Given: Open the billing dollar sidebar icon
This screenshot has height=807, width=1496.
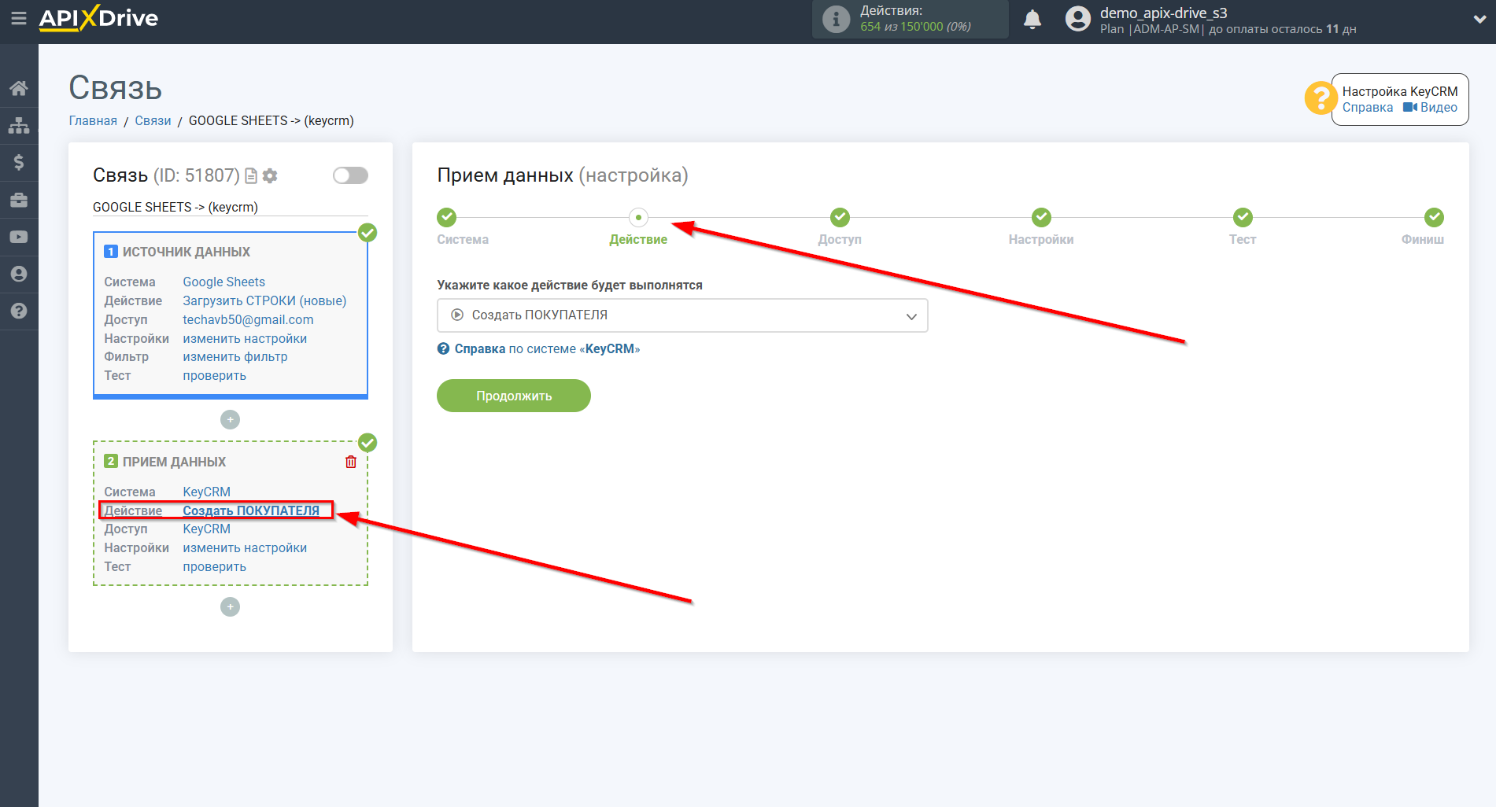Looking at the screenshot, I should click(19, 162).
